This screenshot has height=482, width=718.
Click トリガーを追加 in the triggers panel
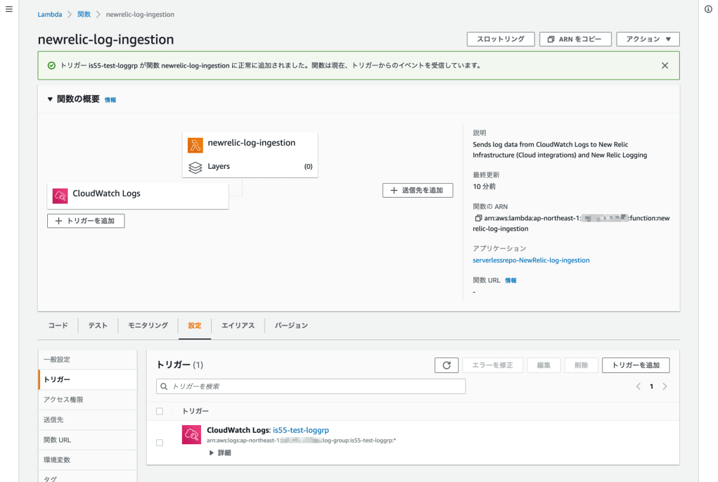[x=636, y=365]
